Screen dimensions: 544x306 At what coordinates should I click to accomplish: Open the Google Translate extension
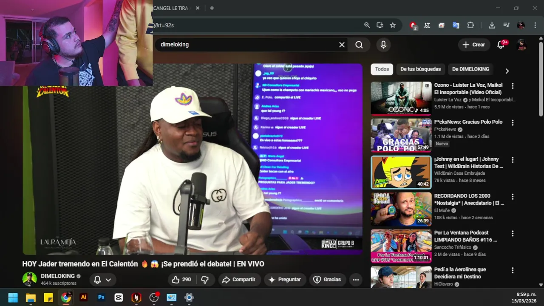point(456,25)
